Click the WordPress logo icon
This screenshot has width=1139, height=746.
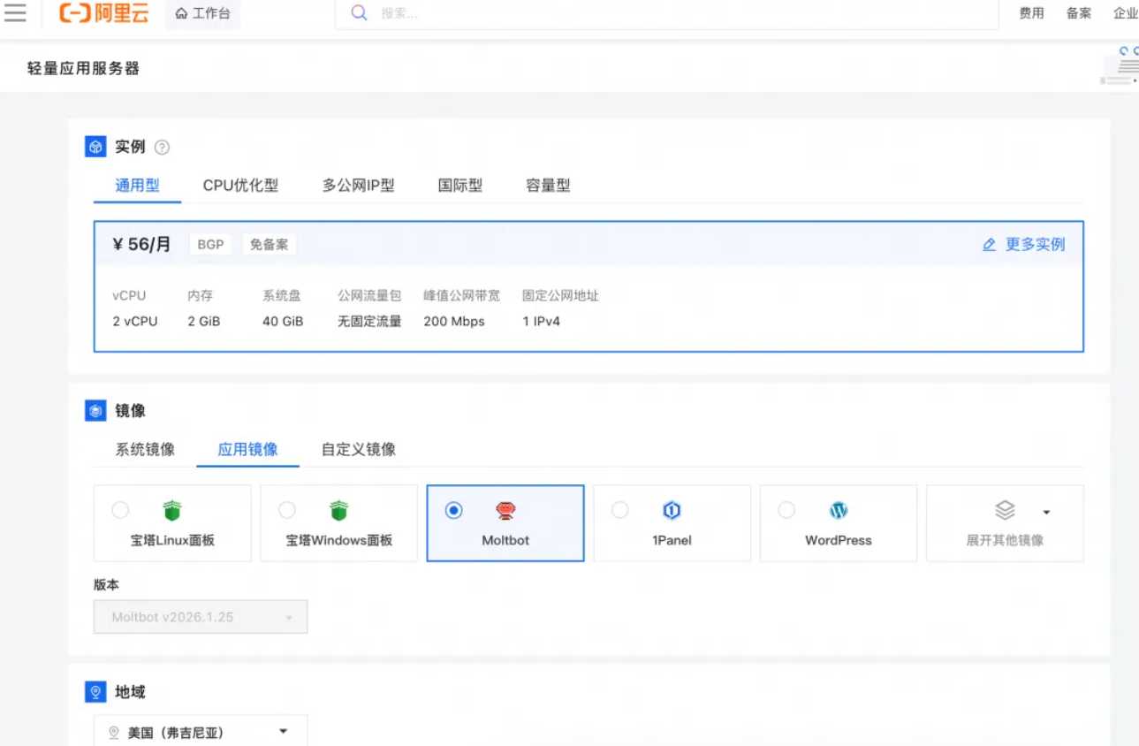pyautogui.click(x=839, y=511)
